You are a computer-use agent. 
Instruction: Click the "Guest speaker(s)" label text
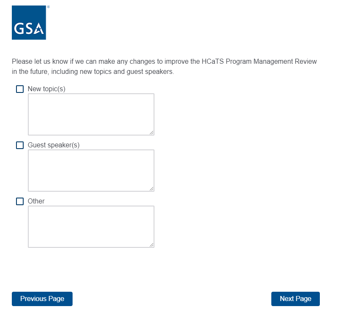click(54, 145)
